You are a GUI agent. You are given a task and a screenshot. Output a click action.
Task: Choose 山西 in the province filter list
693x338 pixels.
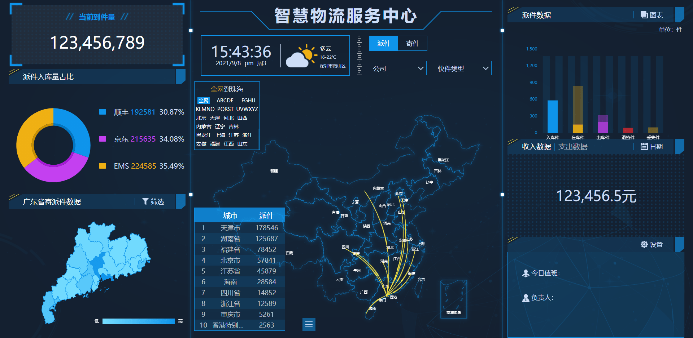coord(242,118)
